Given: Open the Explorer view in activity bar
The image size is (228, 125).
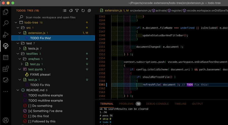Looking at the screenshot, I should pos(6,12).
